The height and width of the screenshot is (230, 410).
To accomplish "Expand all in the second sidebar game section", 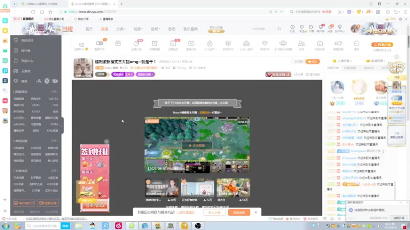I will 54,141.
